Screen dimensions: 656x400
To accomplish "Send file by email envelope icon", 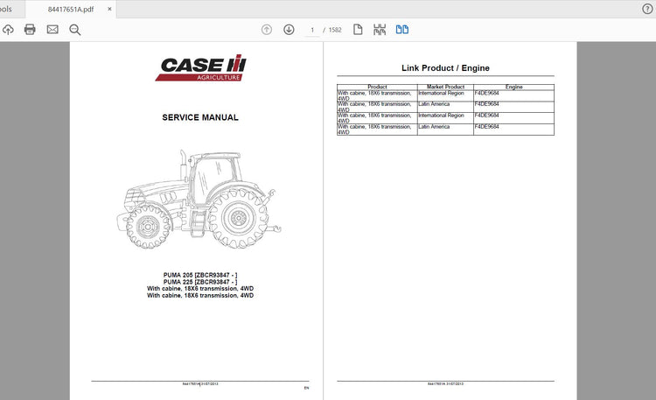I will [52, 30].
